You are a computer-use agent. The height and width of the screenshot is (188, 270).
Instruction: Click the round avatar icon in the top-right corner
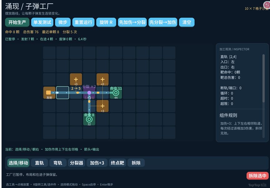[267, 5]
